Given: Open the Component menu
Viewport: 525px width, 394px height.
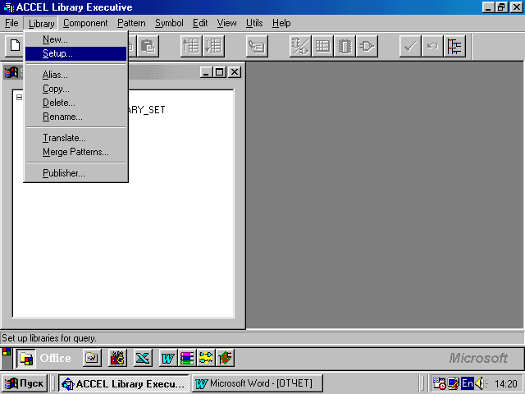Looking at the screenshot, I should click(x=85, y=23).
